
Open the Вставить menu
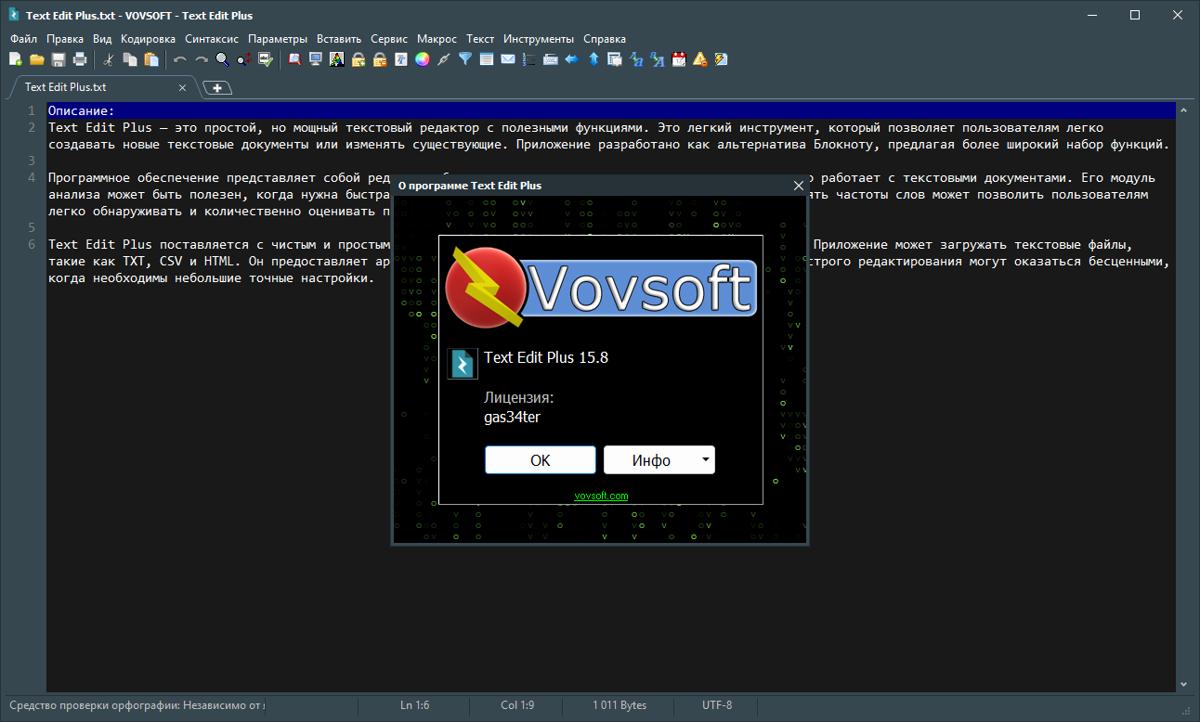(x=339, y=39)
